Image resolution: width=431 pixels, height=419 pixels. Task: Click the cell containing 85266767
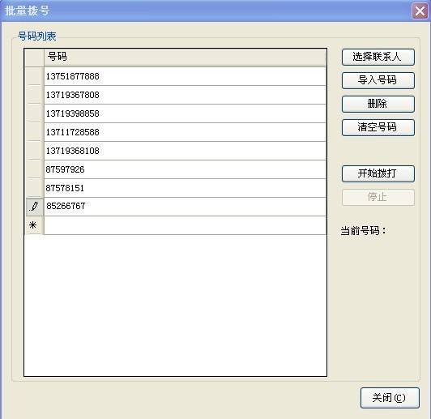click(x=185, y=207)
